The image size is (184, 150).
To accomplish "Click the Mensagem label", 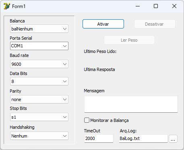I will pos(94,91).
